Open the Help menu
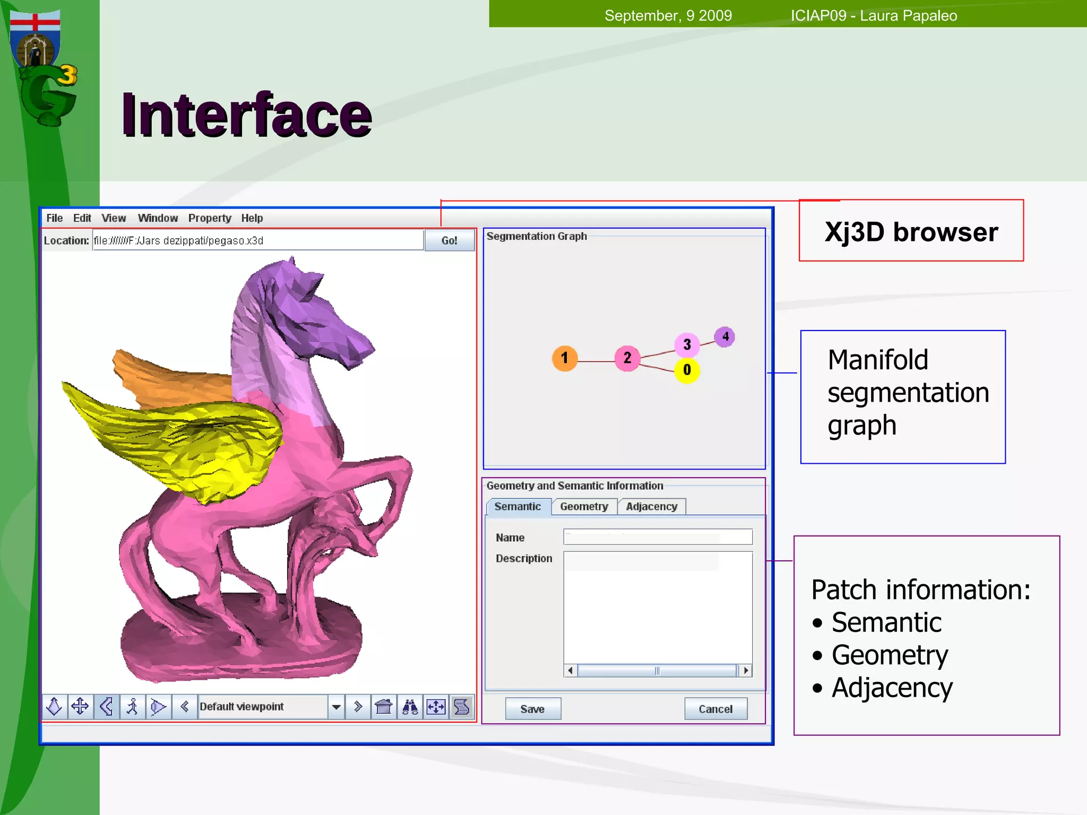This screenshot has height=815, width=1087. pos(252,218)
